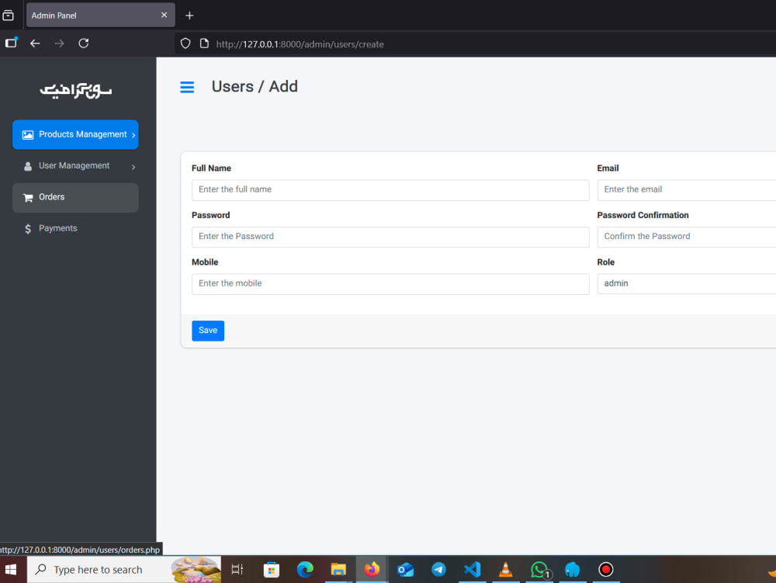Open the red screen recorder app in taskbar

(x=606, y=570)
